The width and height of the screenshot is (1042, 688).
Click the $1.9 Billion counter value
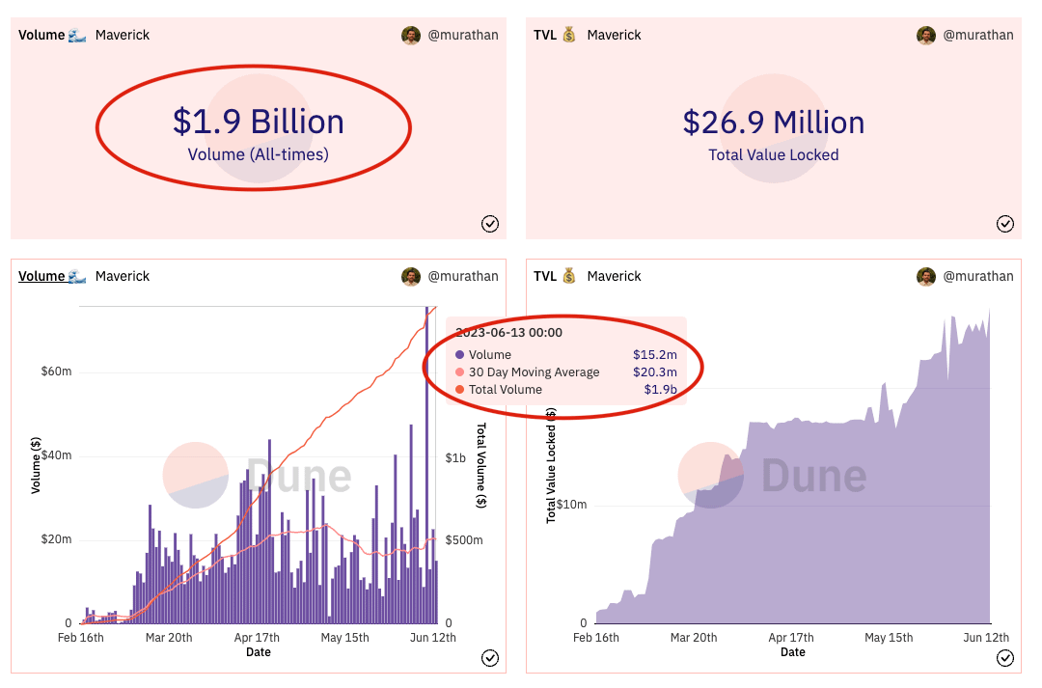259,122
